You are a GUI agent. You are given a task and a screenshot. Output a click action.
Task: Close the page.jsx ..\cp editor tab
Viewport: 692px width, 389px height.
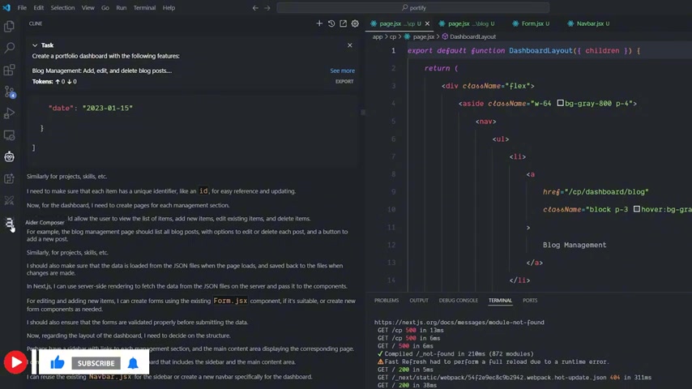pos(427,24)
